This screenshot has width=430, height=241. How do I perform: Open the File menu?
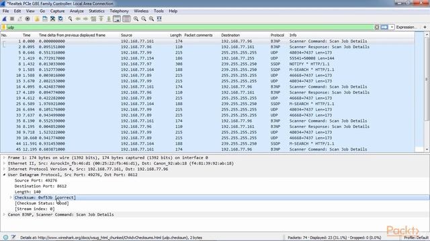[5, 11]
